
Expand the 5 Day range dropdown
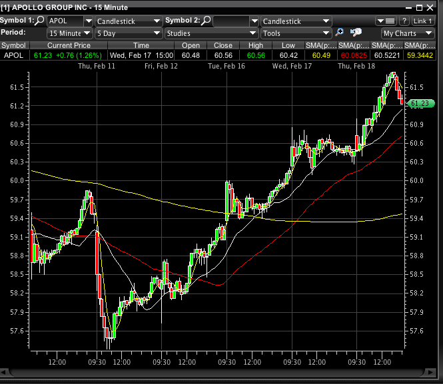[x=129, y=33]
